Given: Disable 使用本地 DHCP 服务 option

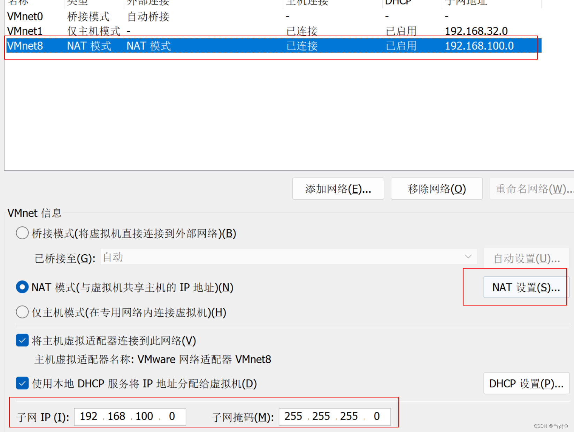Looking at the screenshot, I should (22, 383).
